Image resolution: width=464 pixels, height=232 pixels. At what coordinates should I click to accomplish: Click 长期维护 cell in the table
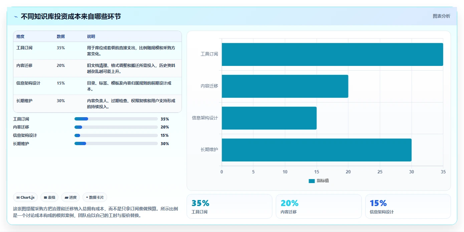tap(24, 101)
